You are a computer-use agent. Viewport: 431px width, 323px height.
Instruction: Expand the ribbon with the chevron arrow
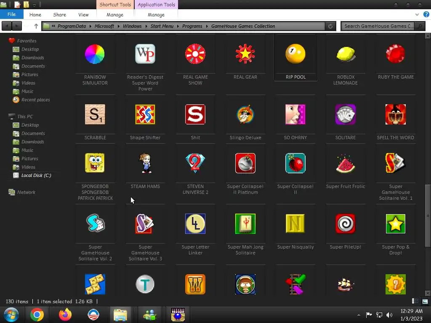(417, 15)
